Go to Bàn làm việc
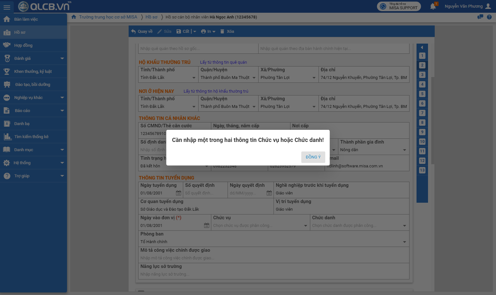Screen dimensions: 496x295 (26, 19)
